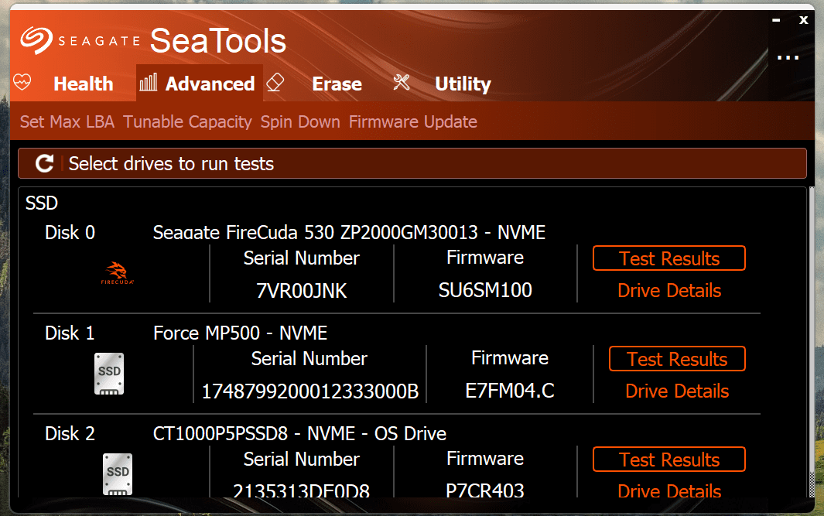This screenshot has width=824, height=516.
Task: Click Seagate FireCuda 530 ZP2000GM30013 drive name
Action: [349, 232]
